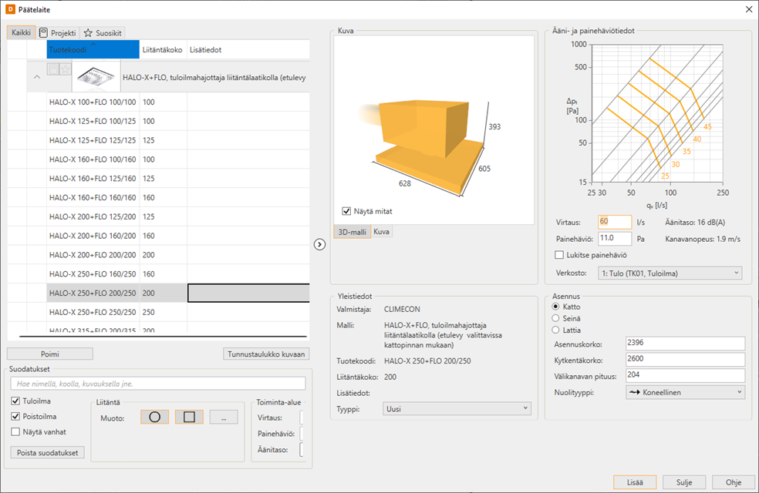This screenshot has height=493, width=759.
Task: Switch to the Suosikit tab
Action: point(103,33)
